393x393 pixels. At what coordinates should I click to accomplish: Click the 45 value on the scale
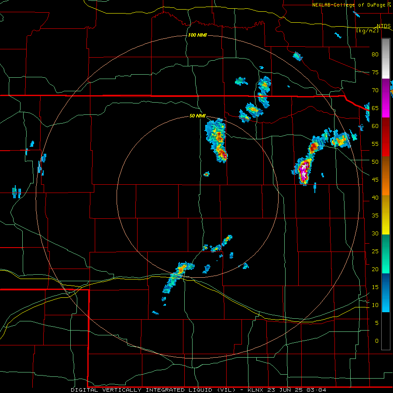375,180
